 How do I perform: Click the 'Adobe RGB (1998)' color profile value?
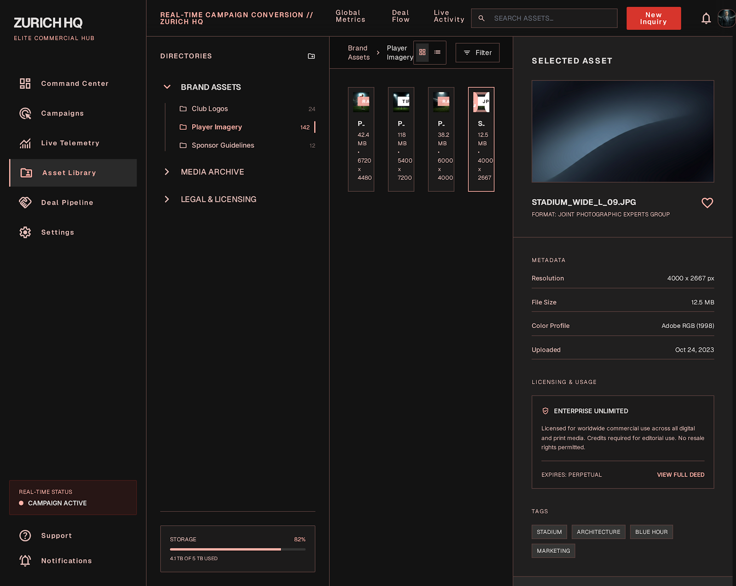tap(688, 326)
